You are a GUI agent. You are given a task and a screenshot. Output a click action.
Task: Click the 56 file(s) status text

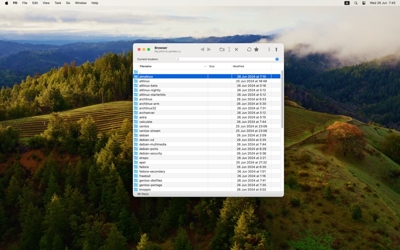143,194
